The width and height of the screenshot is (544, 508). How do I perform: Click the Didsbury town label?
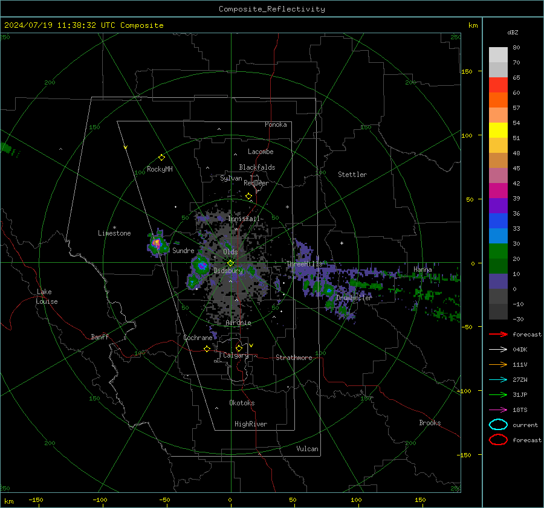click(228, 271)
